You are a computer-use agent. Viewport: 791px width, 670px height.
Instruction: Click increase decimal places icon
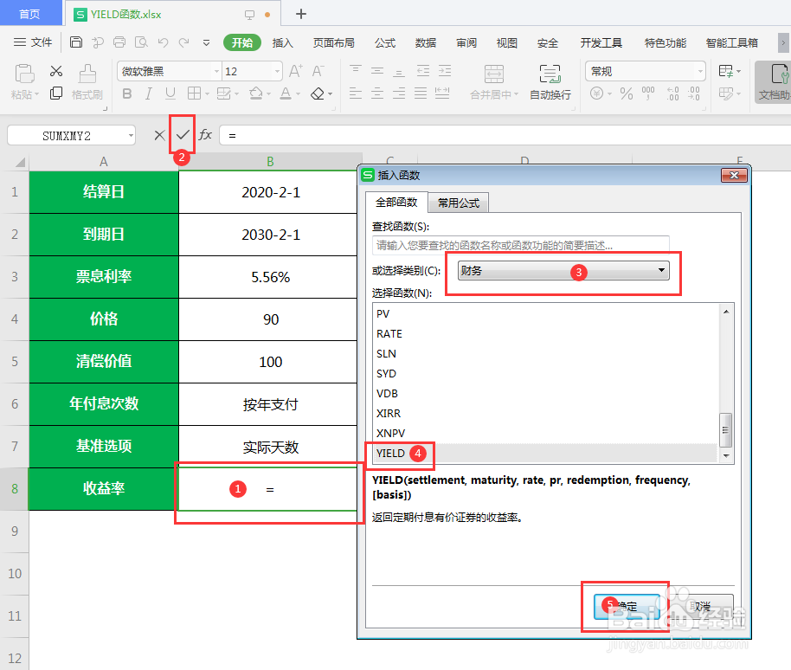(672, 93)
